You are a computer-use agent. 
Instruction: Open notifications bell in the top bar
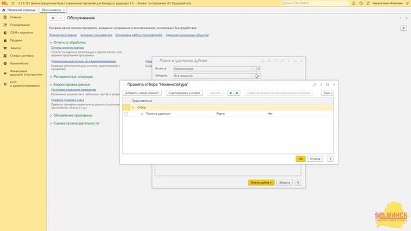354,3
